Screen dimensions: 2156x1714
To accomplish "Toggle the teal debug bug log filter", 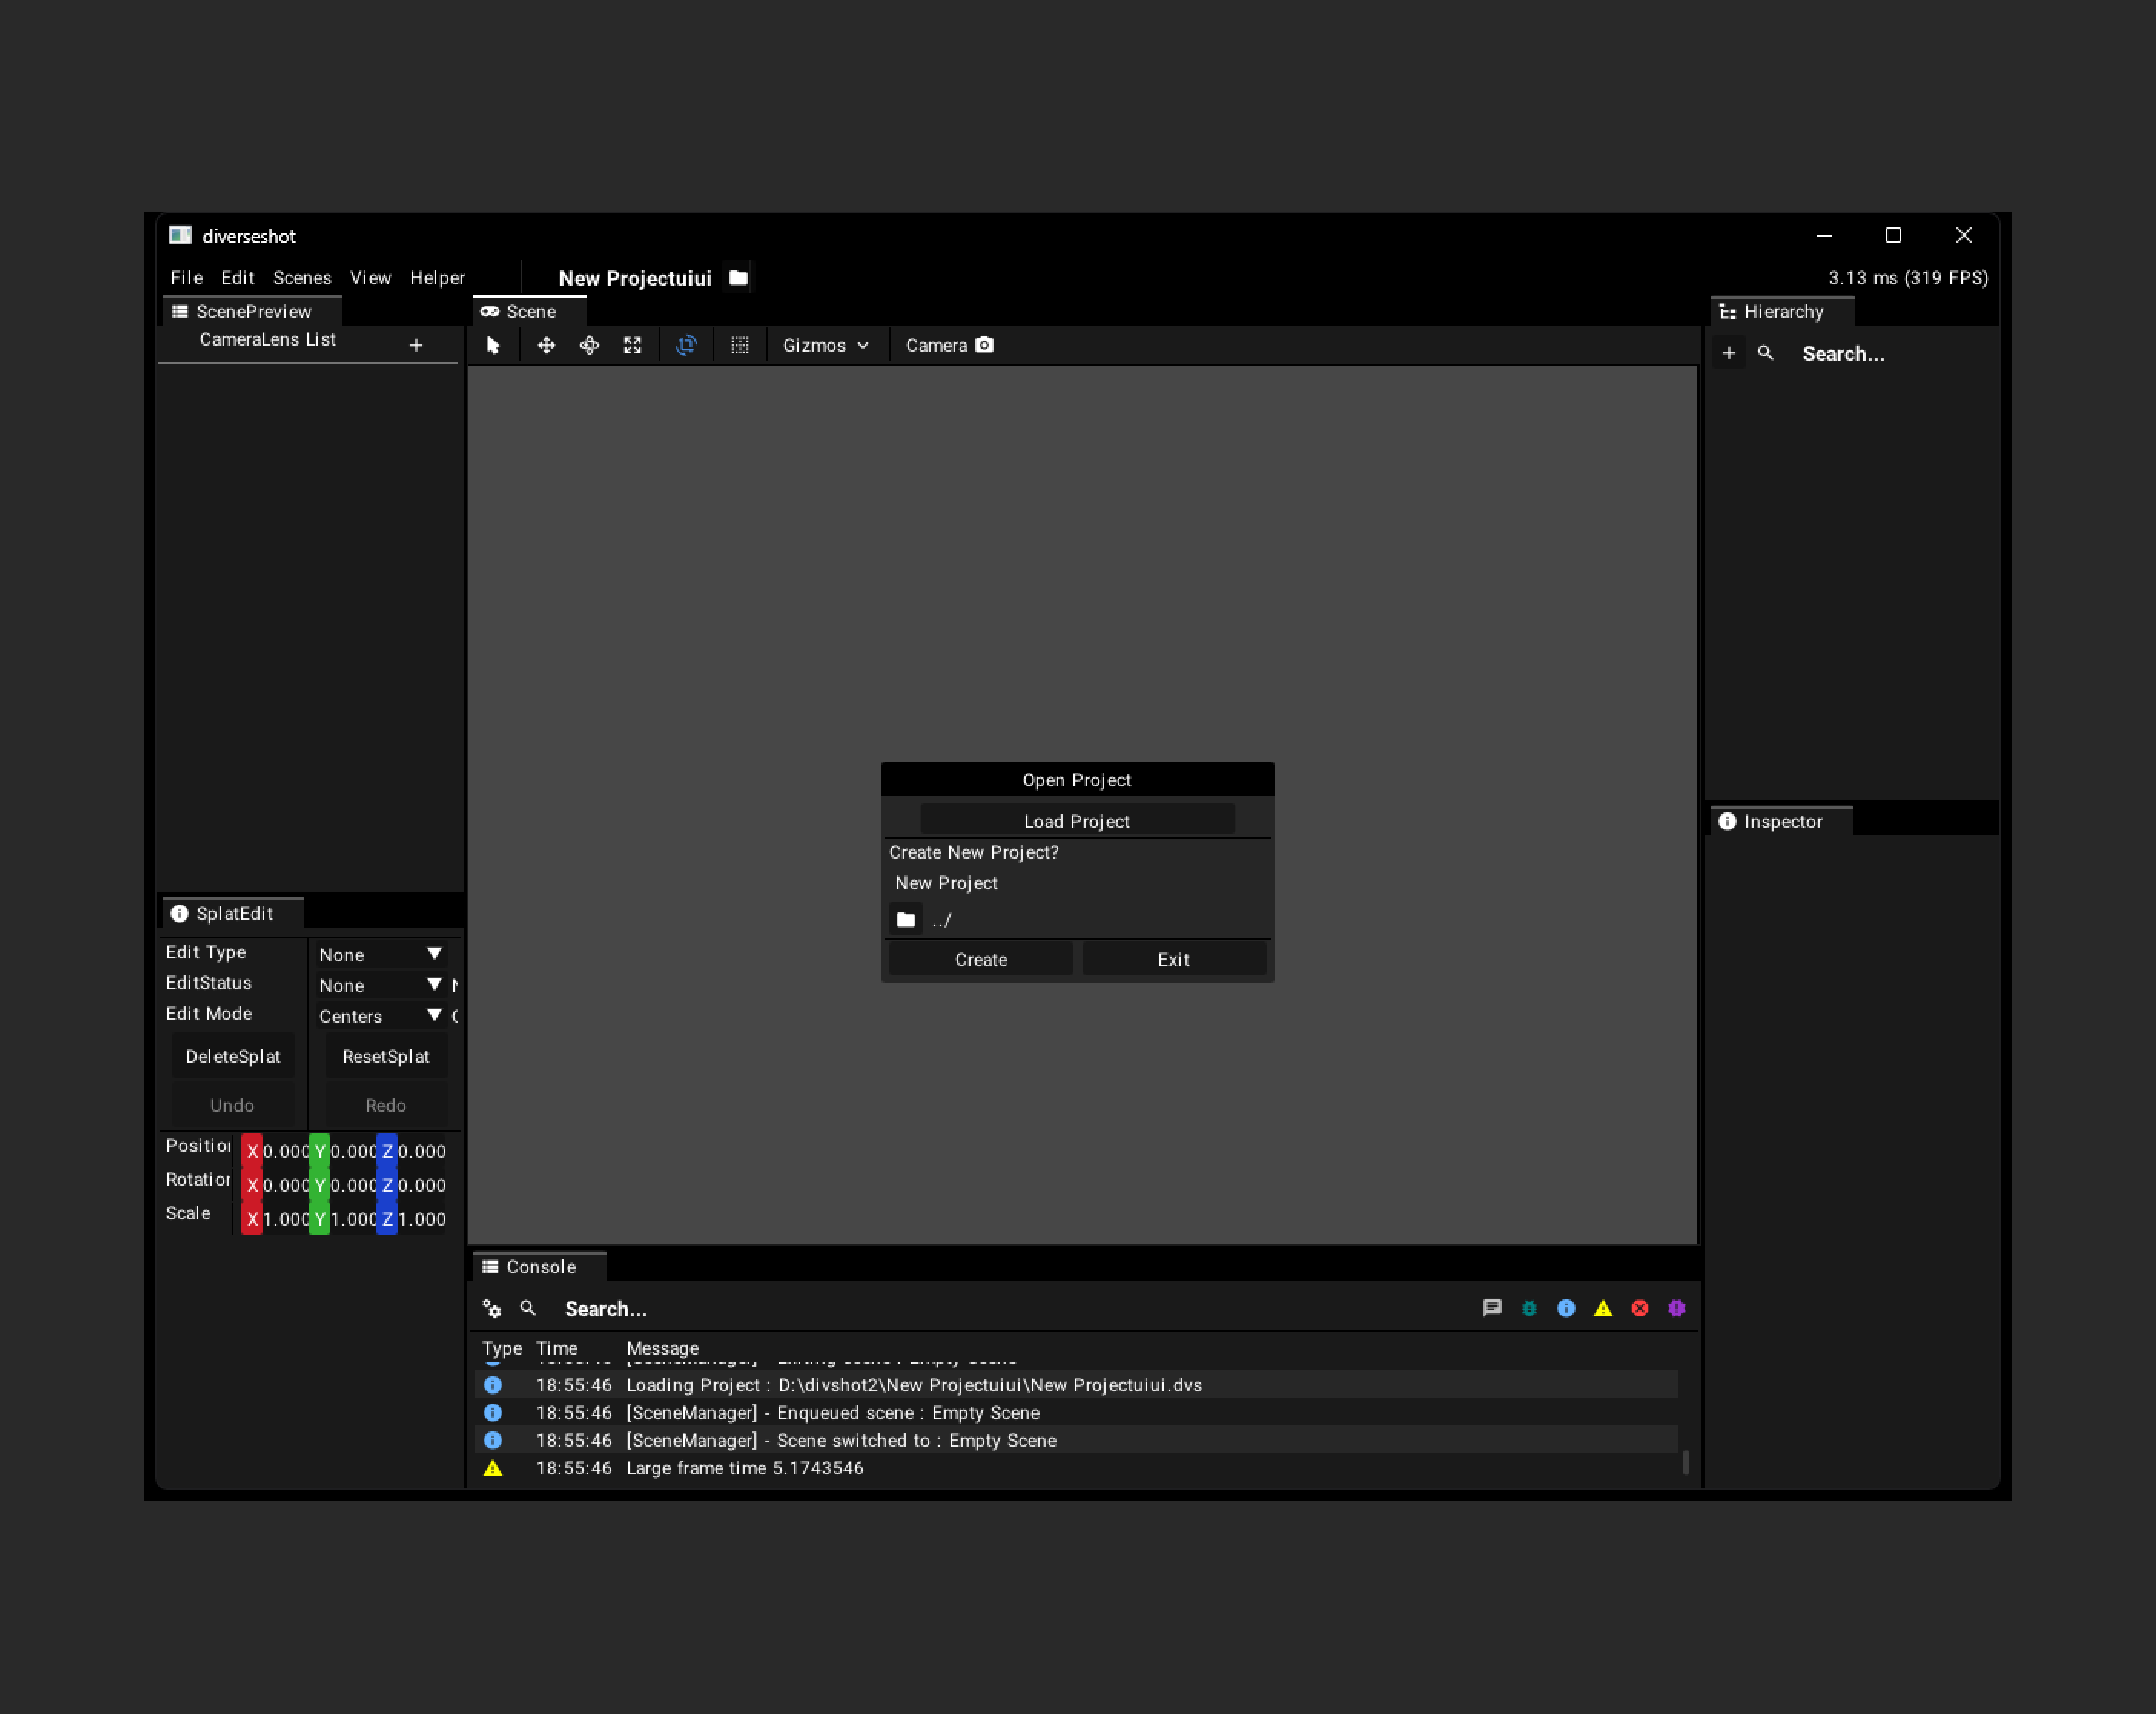I will (x=1529, y=1308).
